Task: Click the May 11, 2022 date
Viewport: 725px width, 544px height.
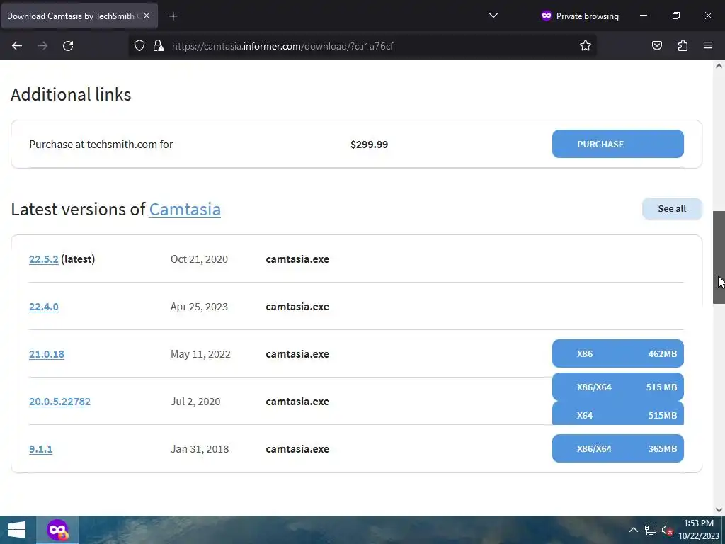Action: 200,354
